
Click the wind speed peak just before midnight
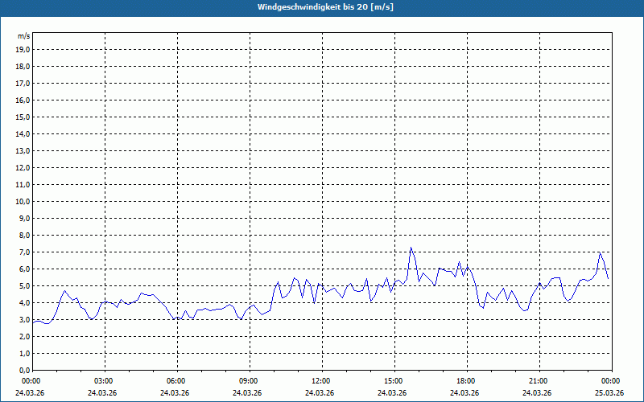click(600, 252)
